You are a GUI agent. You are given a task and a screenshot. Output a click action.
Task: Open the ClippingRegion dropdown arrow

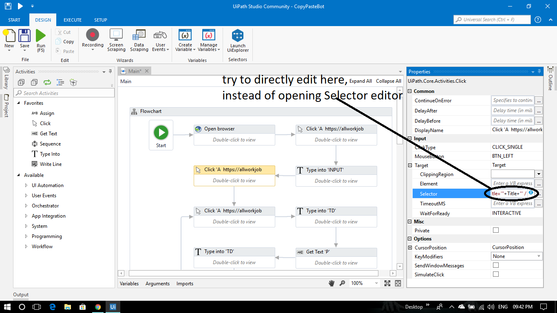point(539,174)
